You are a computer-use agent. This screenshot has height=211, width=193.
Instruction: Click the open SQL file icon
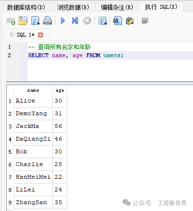point(23,21)
